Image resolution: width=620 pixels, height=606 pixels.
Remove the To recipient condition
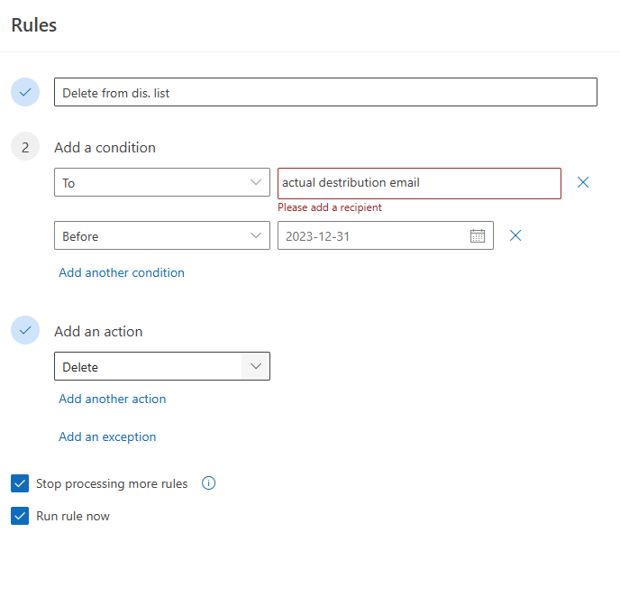(583, 182)
